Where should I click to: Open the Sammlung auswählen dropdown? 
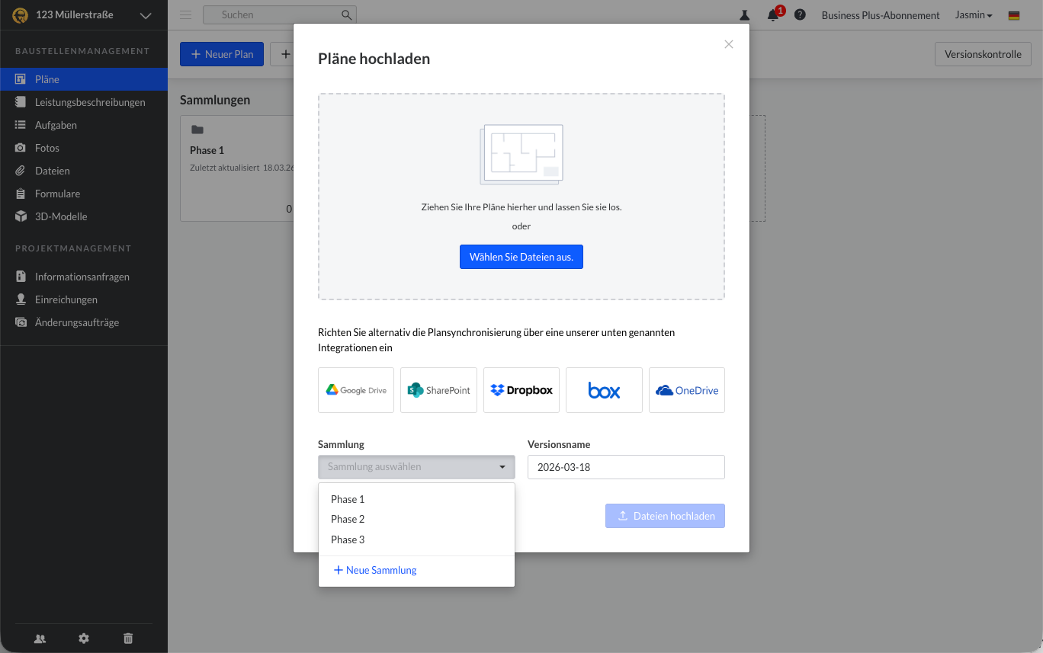tap(416, 467)
